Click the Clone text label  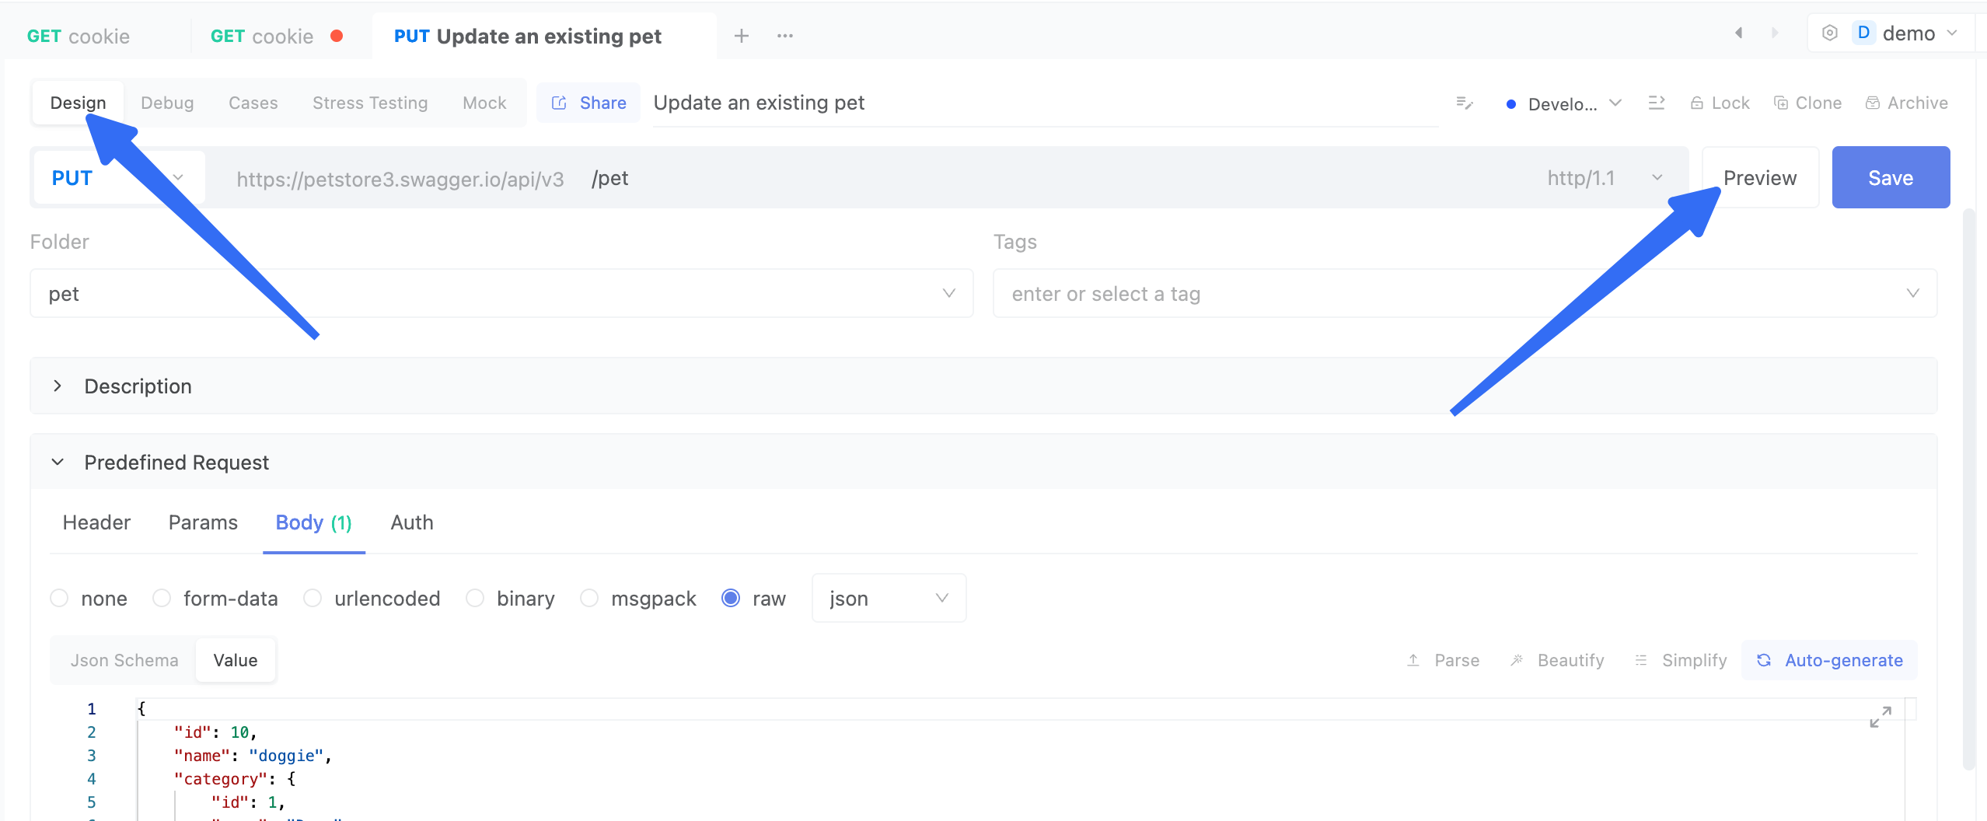coord(1818,103)
